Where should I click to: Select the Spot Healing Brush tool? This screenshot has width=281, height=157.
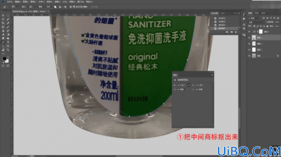(x=3, y=27)
